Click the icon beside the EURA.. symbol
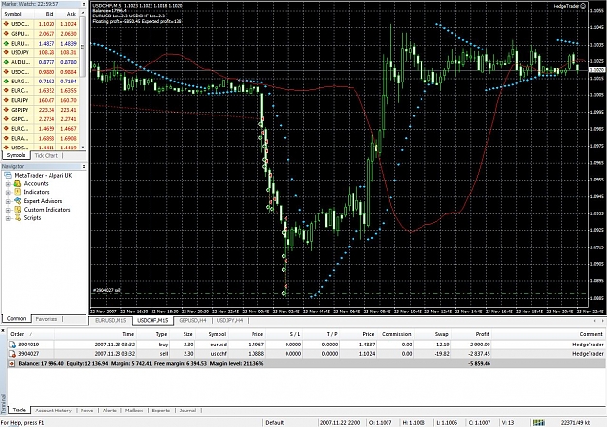Viewport: 607px width, 427px height. click(6, 138)
